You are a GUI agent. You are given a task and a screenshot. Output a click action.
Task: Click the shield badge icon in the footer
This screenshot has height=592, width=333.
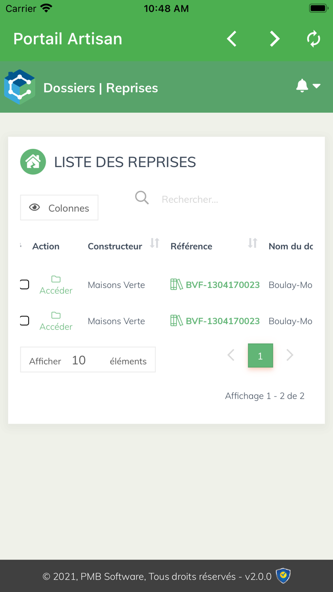click(284, 576)
